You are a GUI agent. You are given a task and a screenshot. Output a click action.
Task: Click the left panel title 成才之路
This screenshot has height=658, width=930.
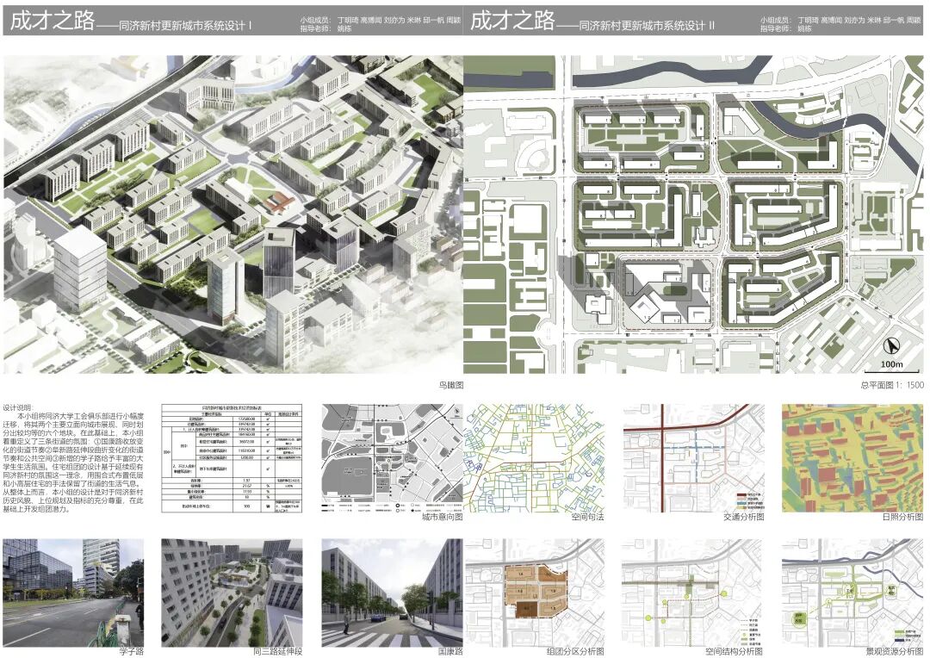pyautogui.click(x=53, y=21)
